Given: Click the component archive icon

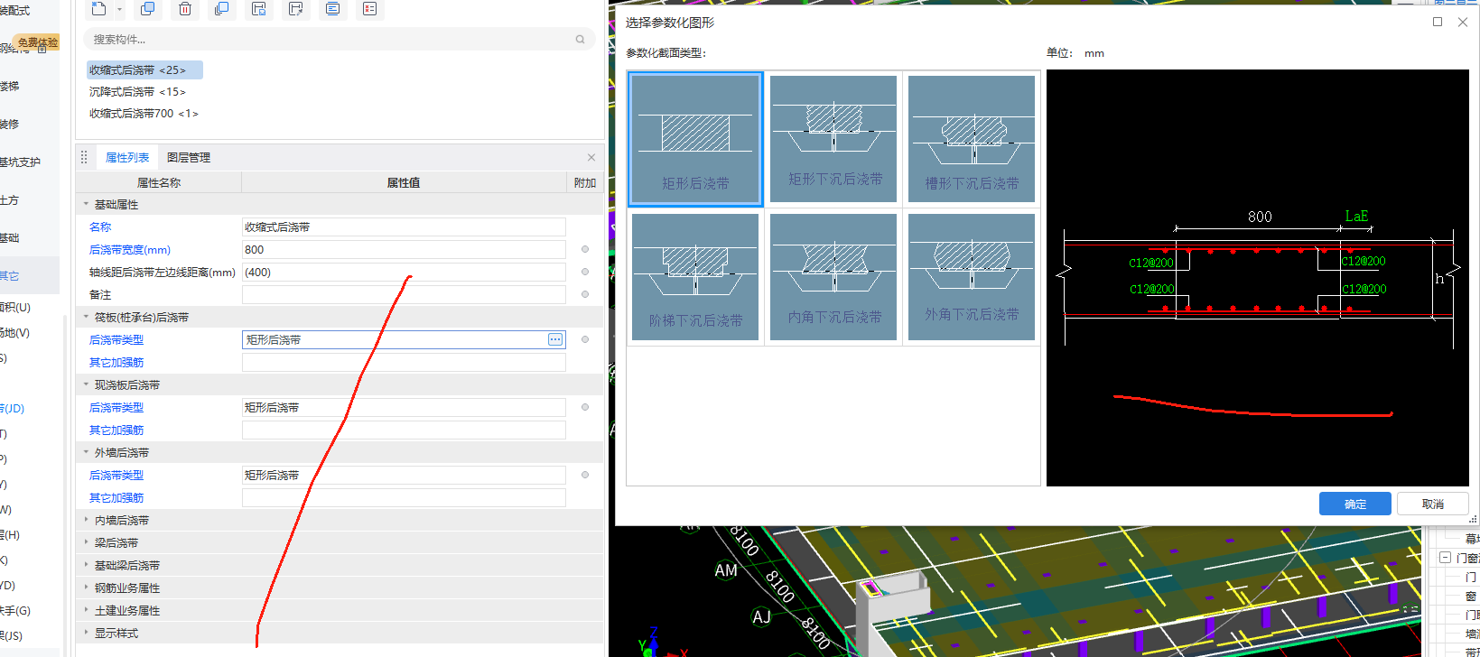Looking at the screenshot, I should 259,9.
